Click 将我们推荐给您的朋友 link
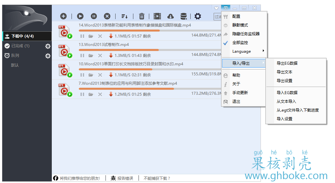 click(80, 178)
